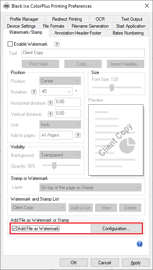The width and height of the screenshot is (153, 270).
Task: Open the Position dropdown set to Center
Action: click(x=60, y=81)
